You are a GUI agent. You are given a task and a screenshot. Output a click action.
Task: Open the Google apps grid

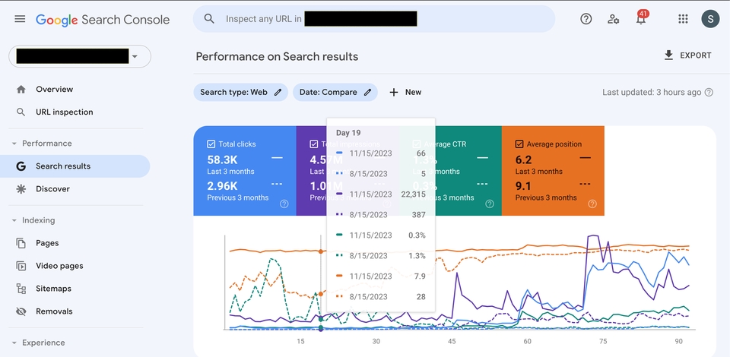point(683,19)
